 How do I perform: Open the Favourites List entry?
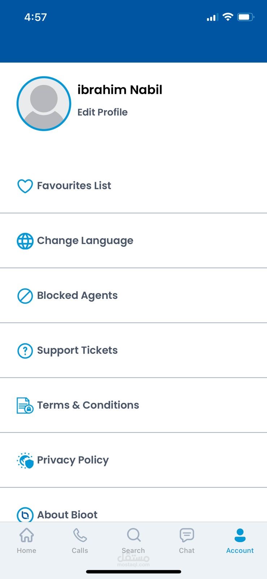tap(74, 186)
